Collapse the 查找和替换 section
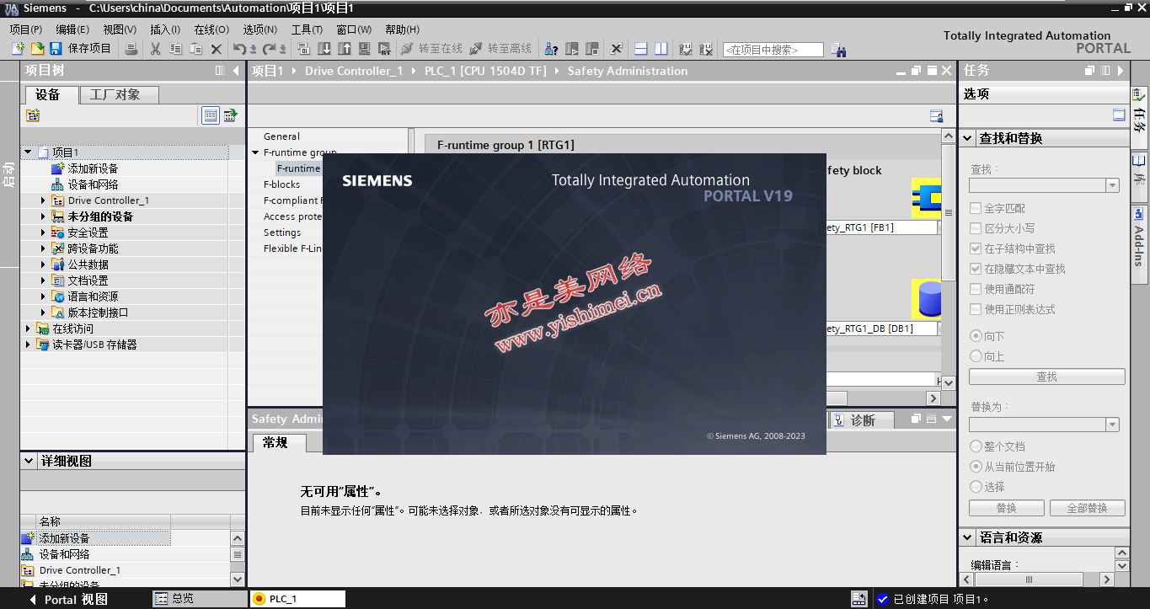The image size is (1150, 609). [x=967, y=138]
